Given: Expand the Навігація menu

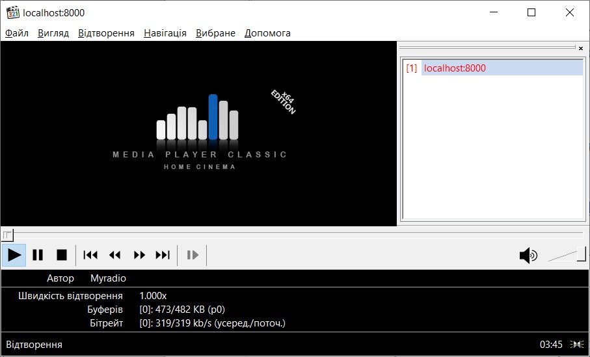Looking at the screenshot, I should point(165,33).
